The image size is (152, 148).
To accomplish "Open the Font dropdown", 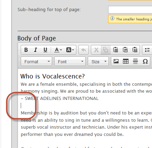I will pos(70,61).
